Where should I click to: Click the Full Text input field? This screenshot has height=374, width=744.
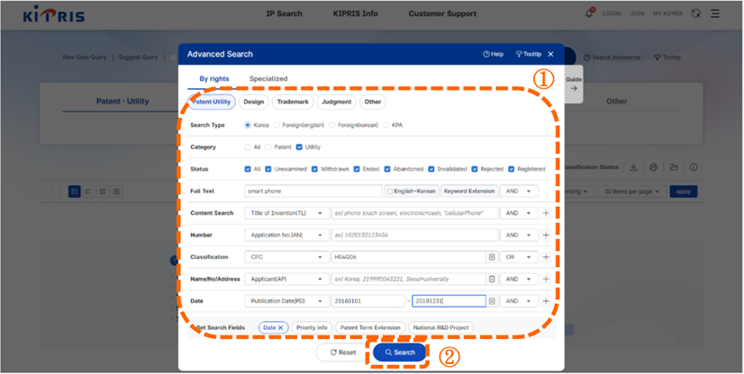(x=313, y=191)
